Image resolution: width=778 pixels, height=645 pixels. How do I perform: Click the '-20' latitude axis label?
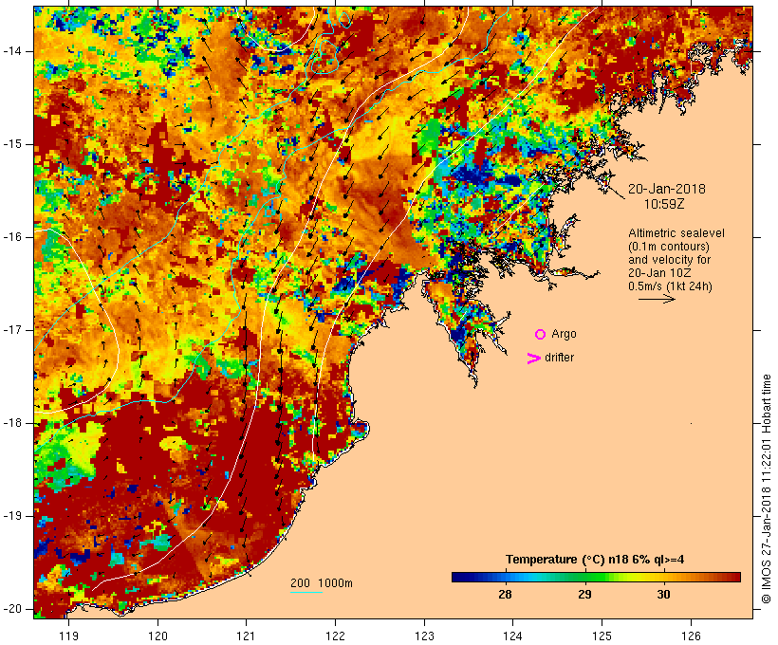click(12, 609)
